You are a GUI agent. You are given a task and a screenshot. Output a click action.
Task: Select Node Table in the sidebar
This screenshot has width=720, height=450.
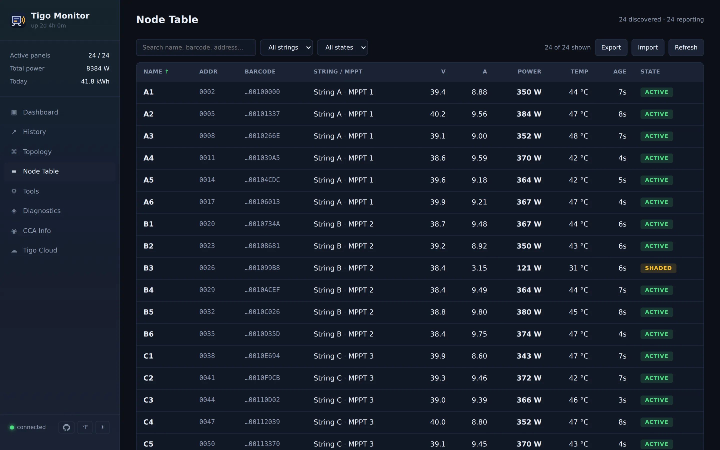60,171
